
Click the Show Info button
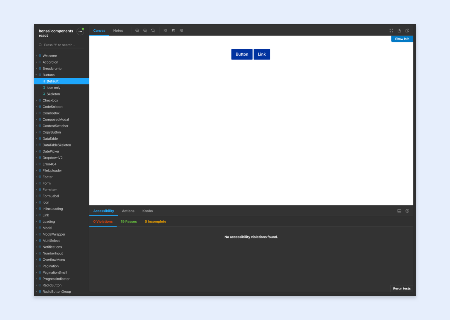coord(402,39)
